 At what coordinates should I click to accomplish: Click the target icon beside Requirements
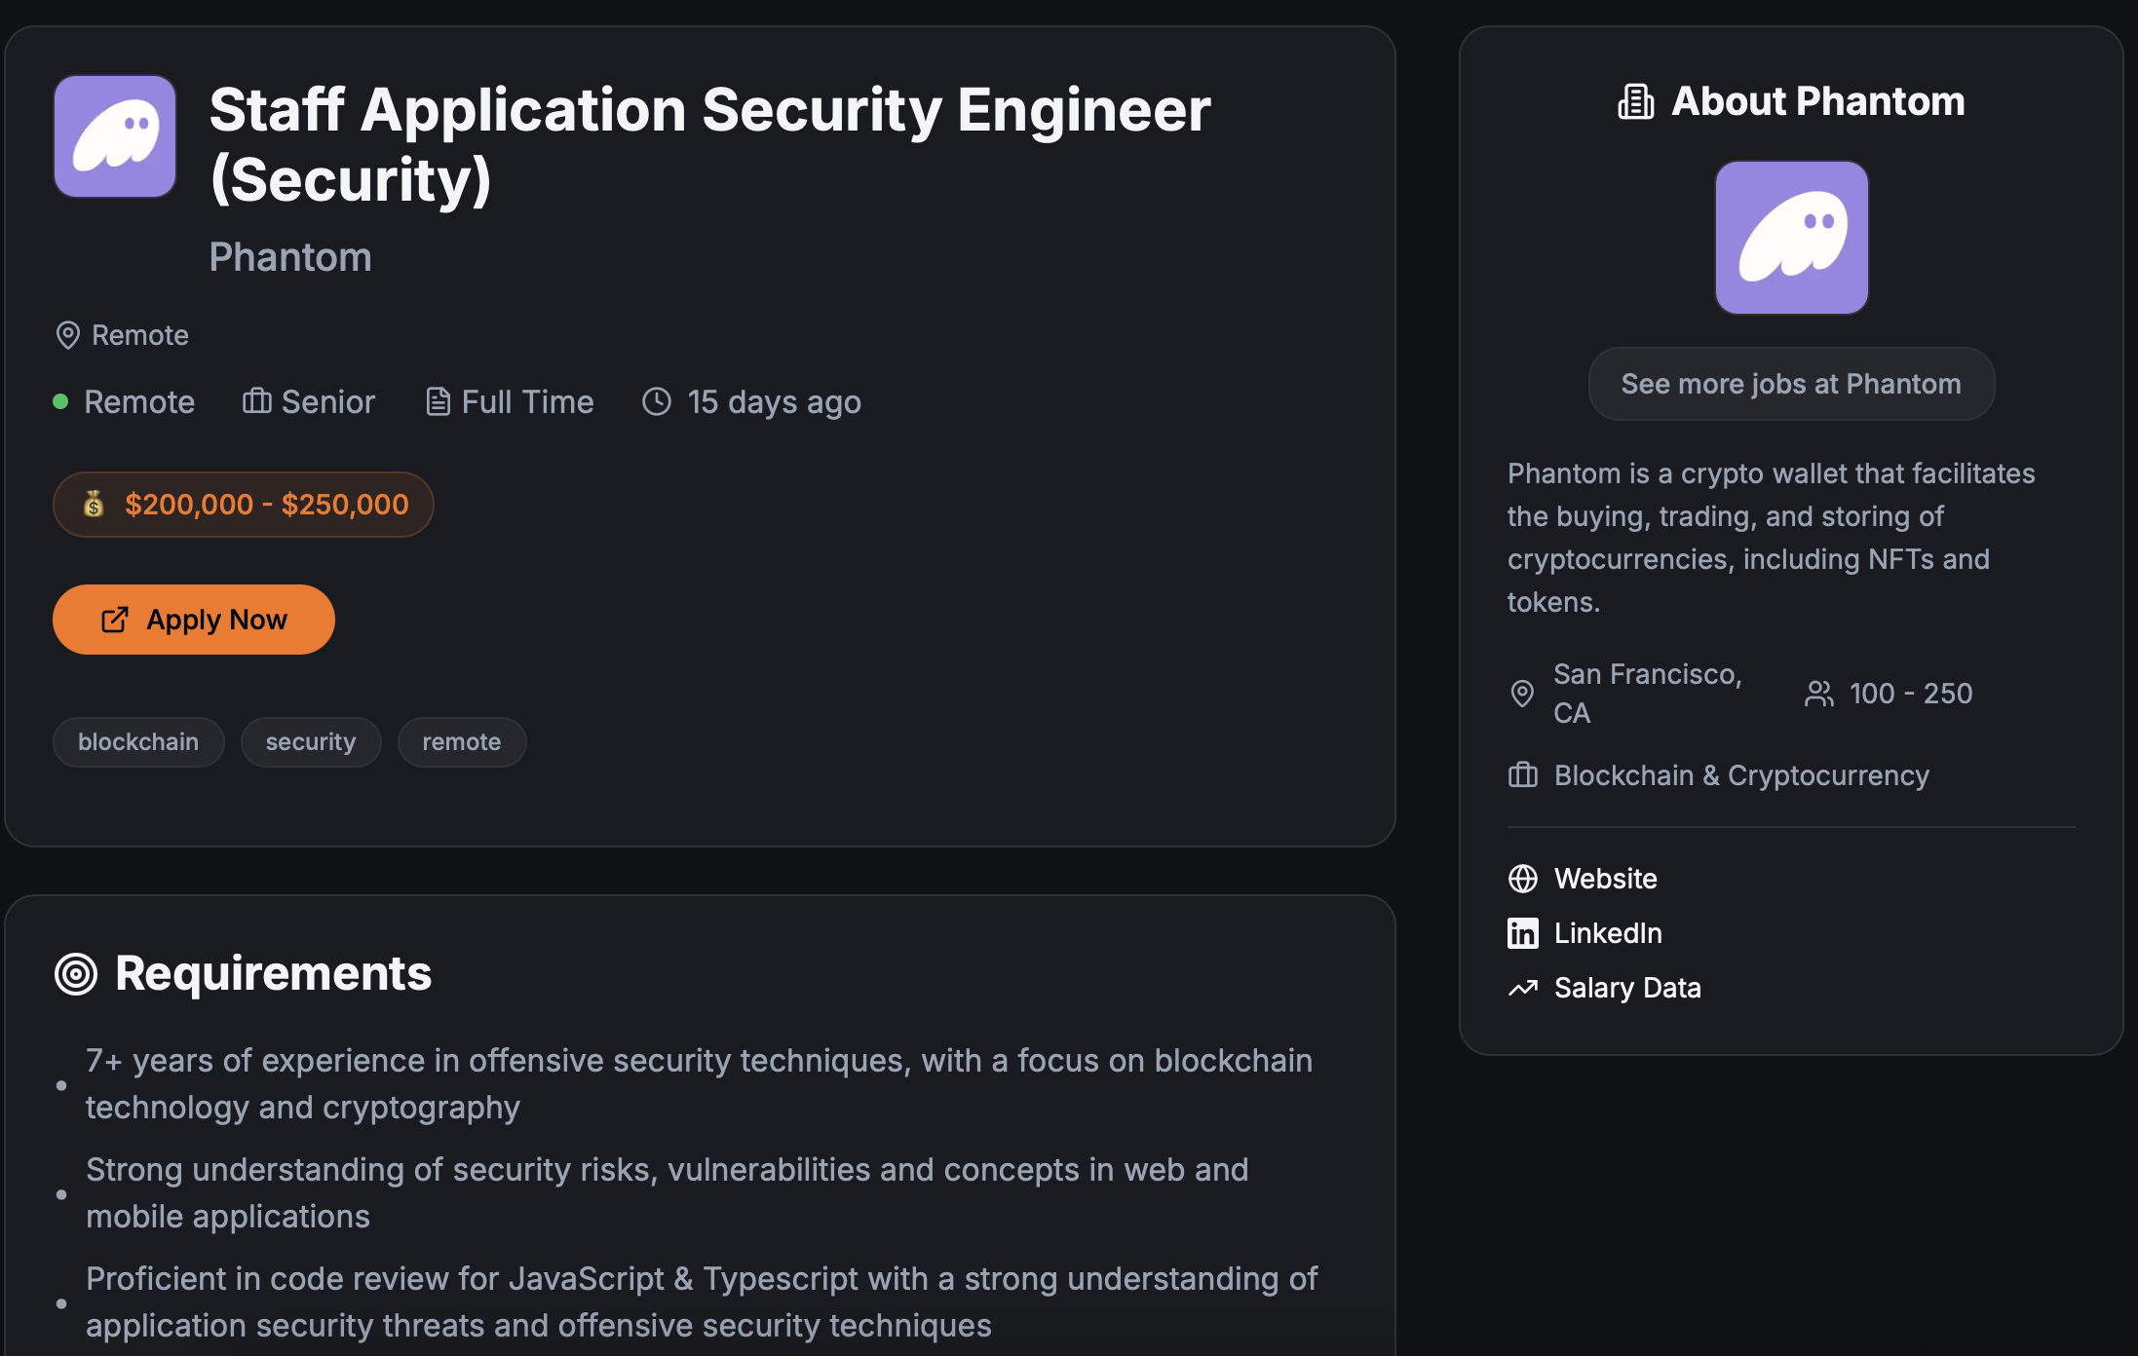(x=76, y=973)
